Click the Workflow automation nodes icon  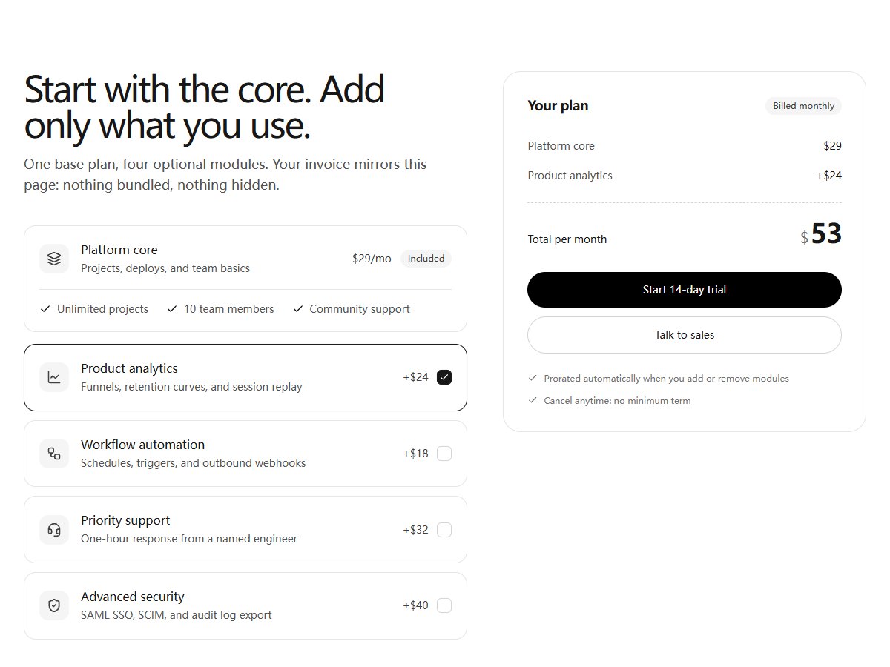(54, 454)
